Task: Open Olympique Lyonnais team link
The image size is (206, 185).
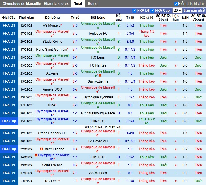Action: (x=98, y=97)
